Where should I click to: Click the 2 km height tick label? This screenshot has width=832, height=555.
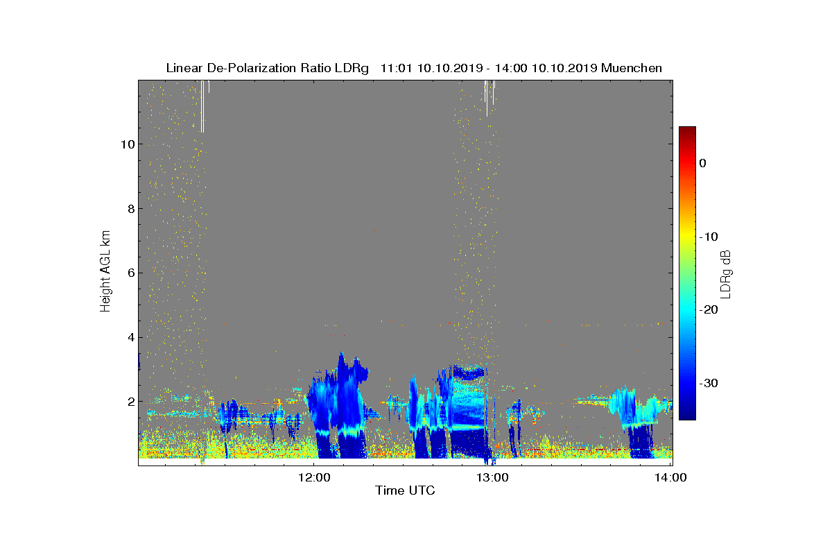[130, 401]
